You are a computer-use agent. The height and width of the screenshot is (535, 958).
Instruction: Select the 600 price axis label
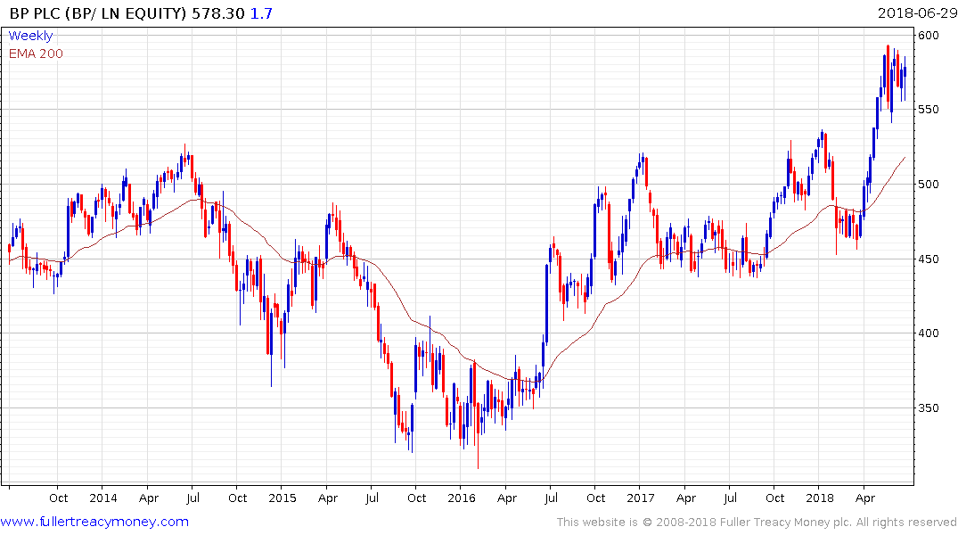pyautogui.click(x=928, y=36)
